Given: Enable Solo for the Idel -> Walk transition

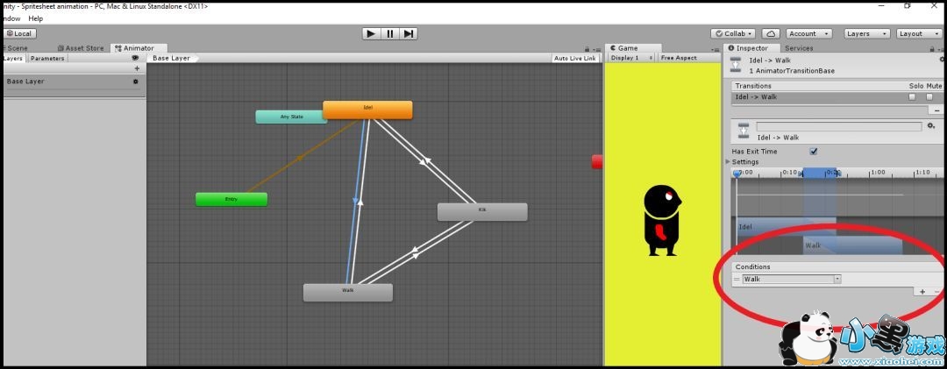Looking at the screenshot, I should (912, 96).
